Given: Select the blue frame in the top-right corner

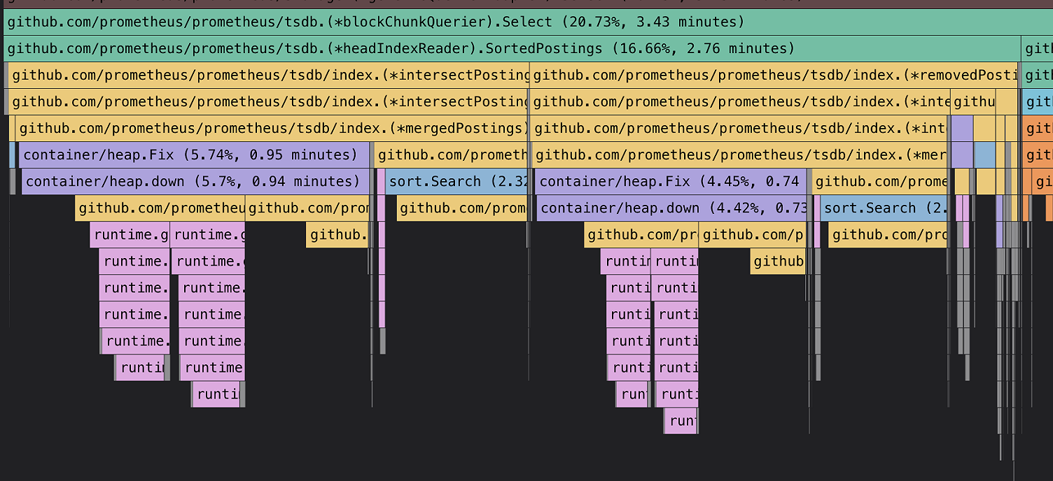Looking at the screenshot, I should (x=1038, y=101).
